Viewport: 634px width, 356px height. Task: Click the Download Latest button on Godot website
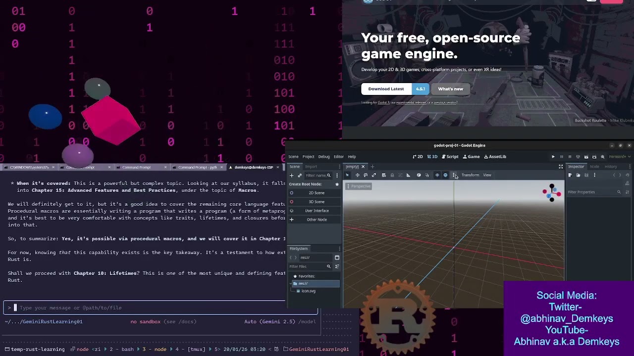point(395,89)
